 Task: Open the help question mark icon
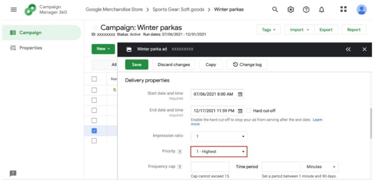(306, 9)
